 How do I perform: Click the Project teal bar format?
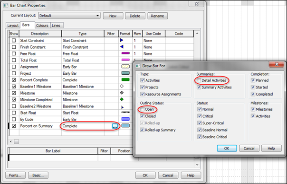pos(125,73)
